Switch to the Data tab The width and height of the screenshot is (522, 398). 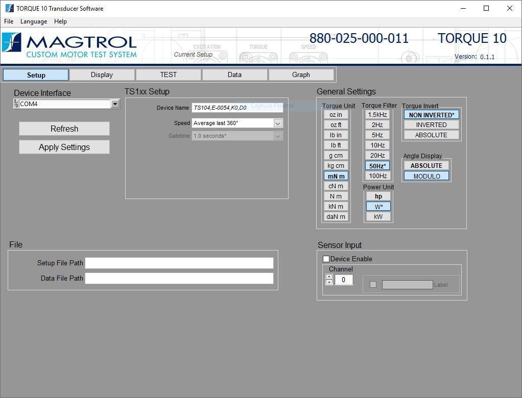coord(234,75)
